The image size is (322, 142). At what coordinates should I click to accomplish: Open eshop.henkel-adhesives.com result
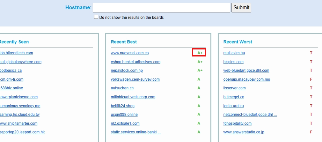pyautogui.click(x=135, y=62)
